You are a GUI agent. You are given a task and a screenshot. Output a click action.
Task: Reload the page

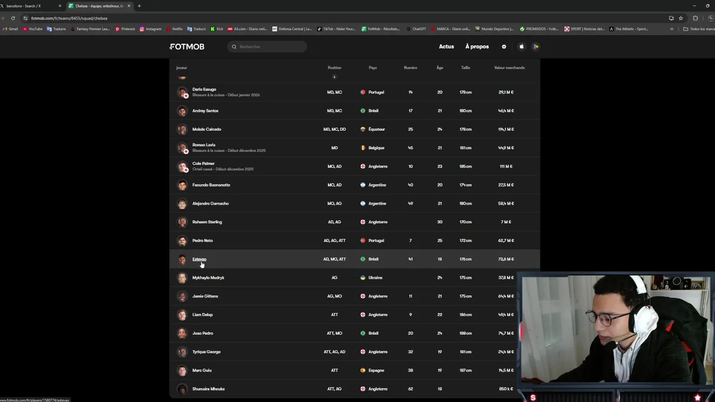[13, 18]
